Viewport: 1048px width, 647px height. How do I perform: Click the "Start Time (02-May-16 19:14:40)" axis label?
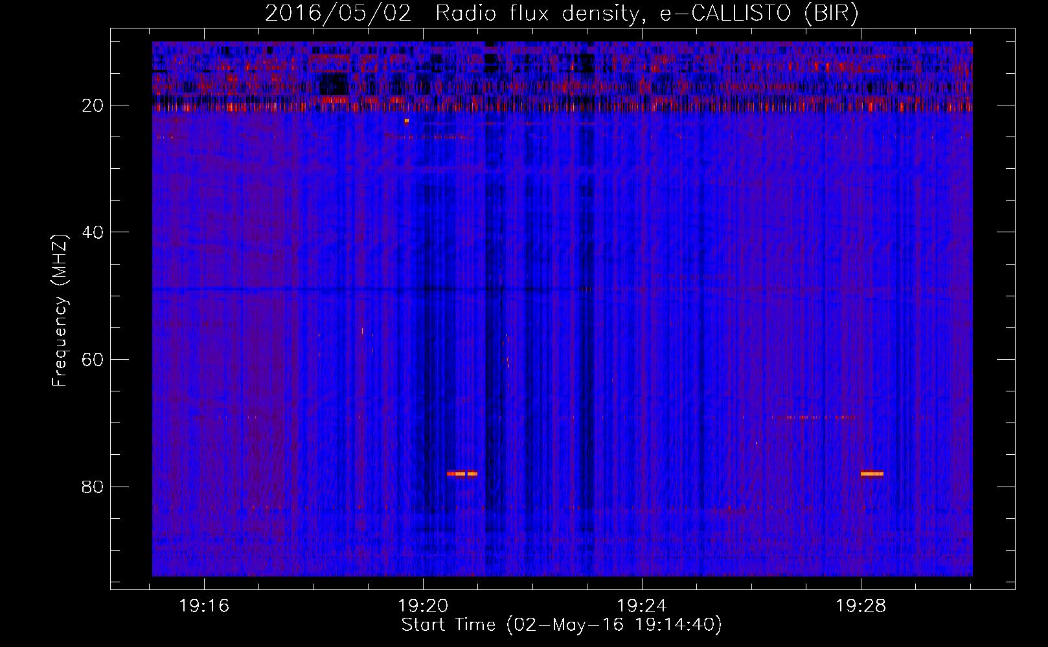pyautogui.click(x=562, y=625)
